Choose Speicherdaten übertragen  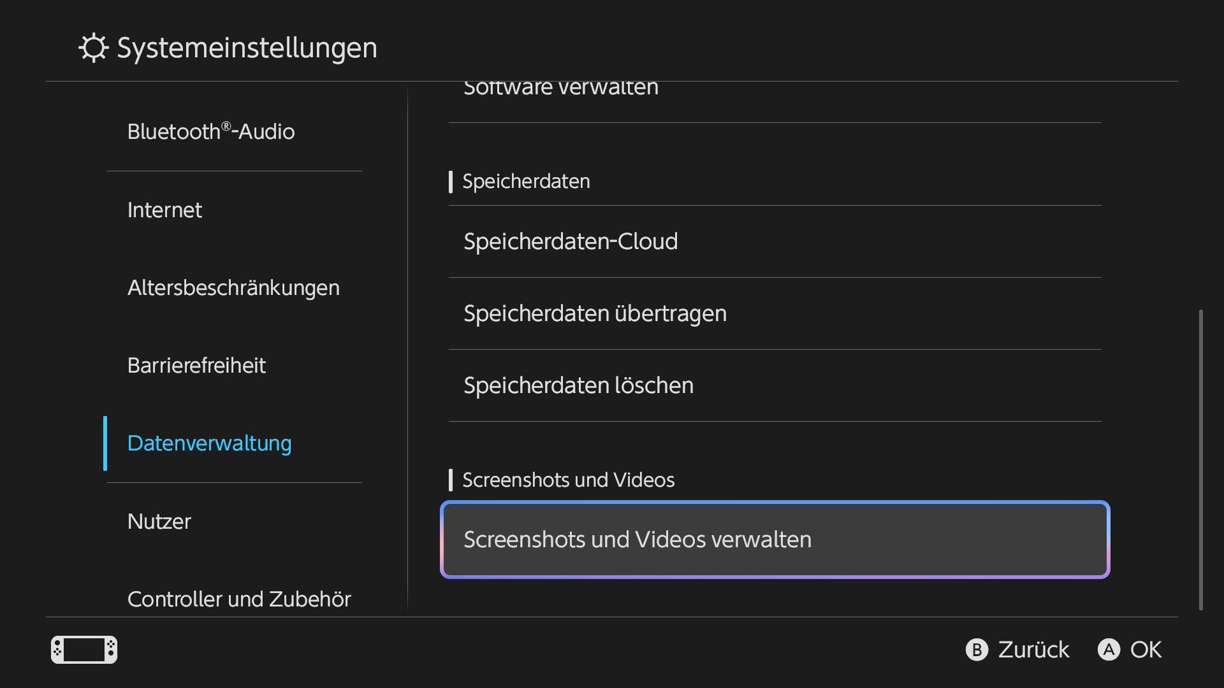775,313
